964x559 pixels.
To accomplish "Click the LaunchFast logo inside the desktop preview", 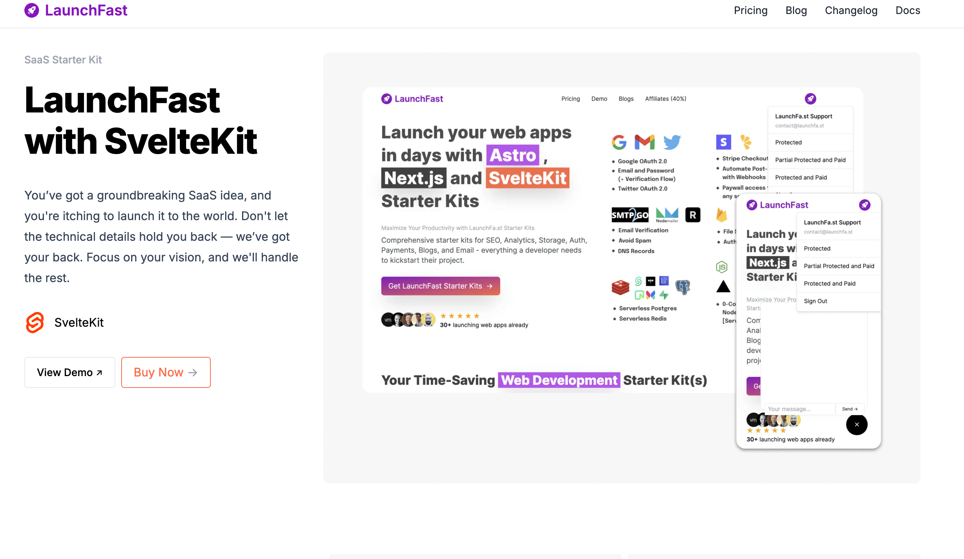I will coord(412,99).
